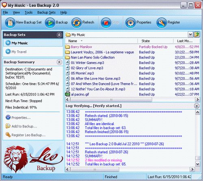Click the GIF icon for al pacino.gif
This screenshot has height=181, width=203.
tap(67, 94)
